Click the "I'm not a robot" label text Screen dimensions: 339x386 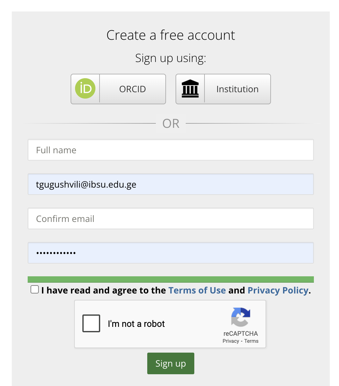point(136,324)
